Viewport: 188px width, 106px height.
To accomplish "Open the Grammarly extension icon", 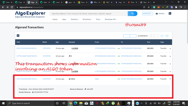I will pos(154,7).
